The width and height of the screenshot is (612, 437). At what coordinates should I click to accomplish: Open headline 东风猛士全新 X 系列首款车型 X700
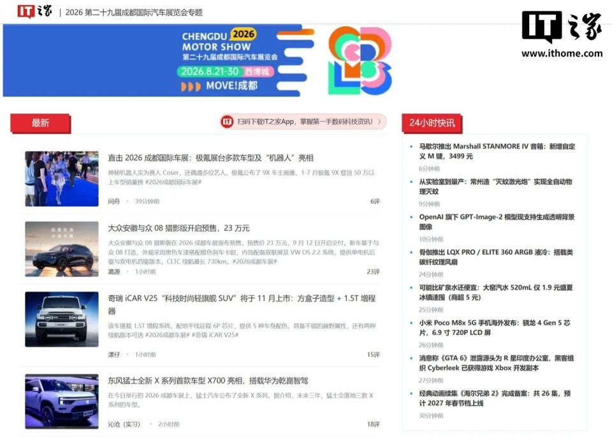point(208,380)
